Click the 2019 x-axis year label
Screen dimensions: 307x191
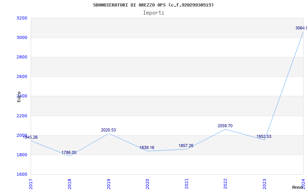pos(109,184)
